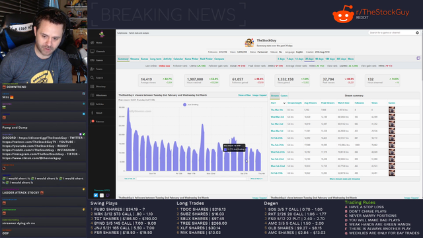This screenshot has width=423, height=238.
Task: Open the Calendar tab
Action: [178, 59]
